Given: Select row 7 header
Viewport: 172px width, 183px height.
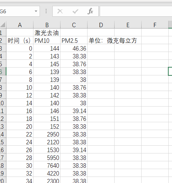Looking at the screenshot, I should [x=3, y=79].
